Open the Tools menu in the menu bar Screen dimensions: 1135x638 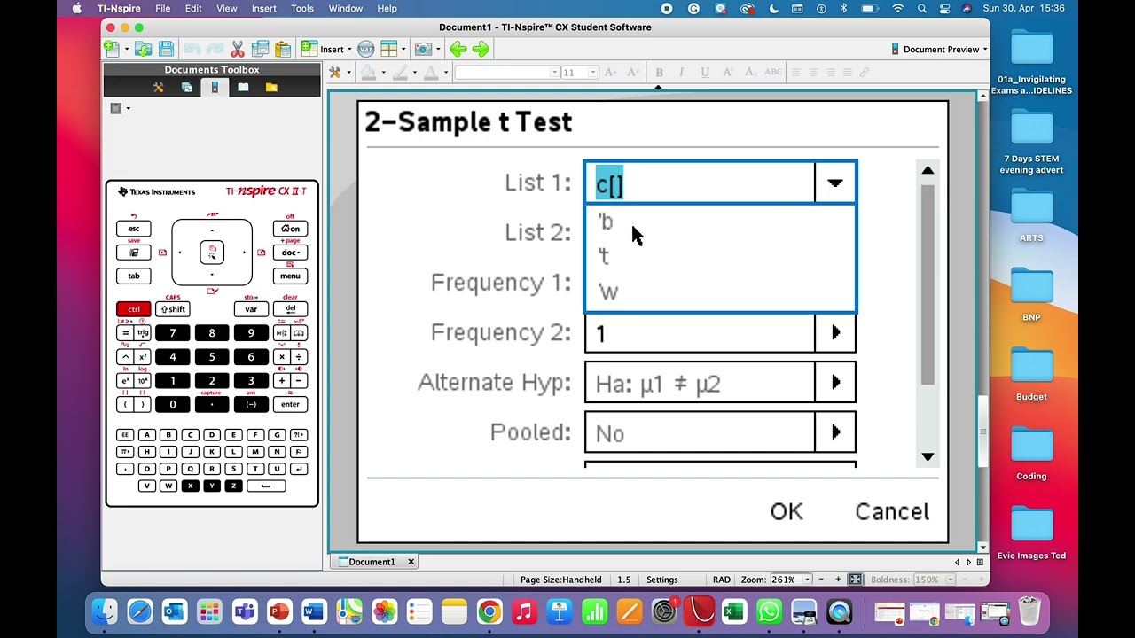[302, 8]
